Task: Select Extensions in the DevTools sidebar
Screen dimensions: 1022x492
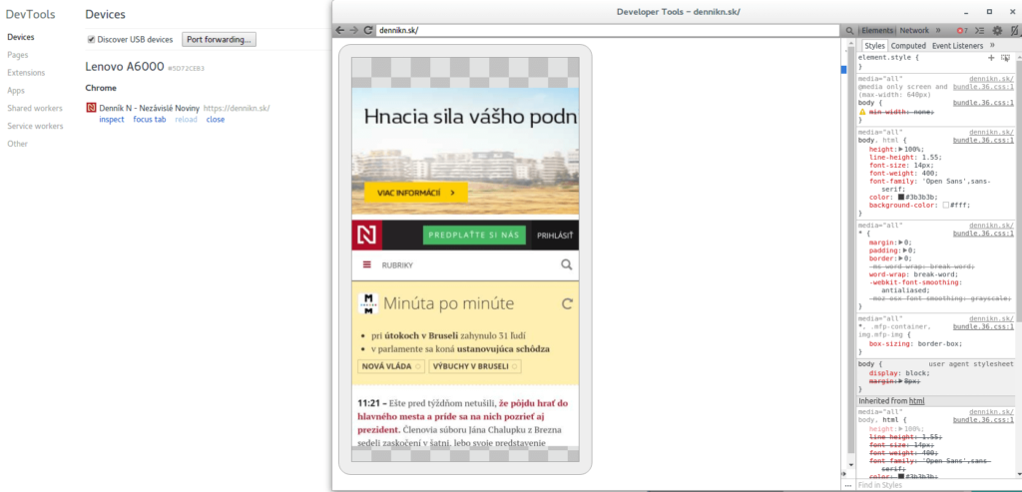Action: (x=26, y=72)
